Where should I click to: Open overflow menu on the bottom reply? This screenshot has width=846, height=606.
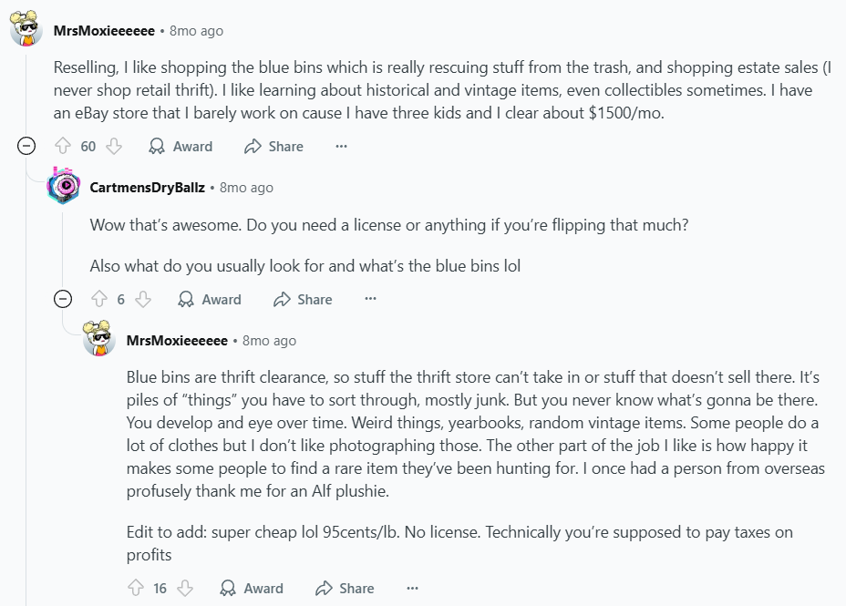click(412, 588)
